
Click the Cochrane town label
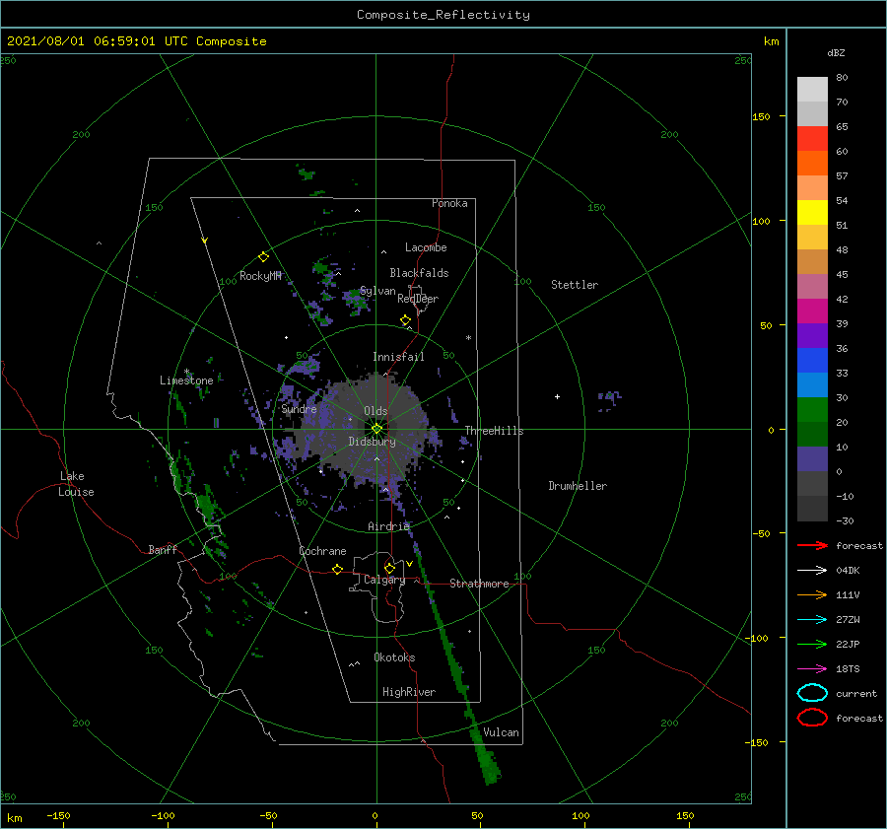[322, 551]
